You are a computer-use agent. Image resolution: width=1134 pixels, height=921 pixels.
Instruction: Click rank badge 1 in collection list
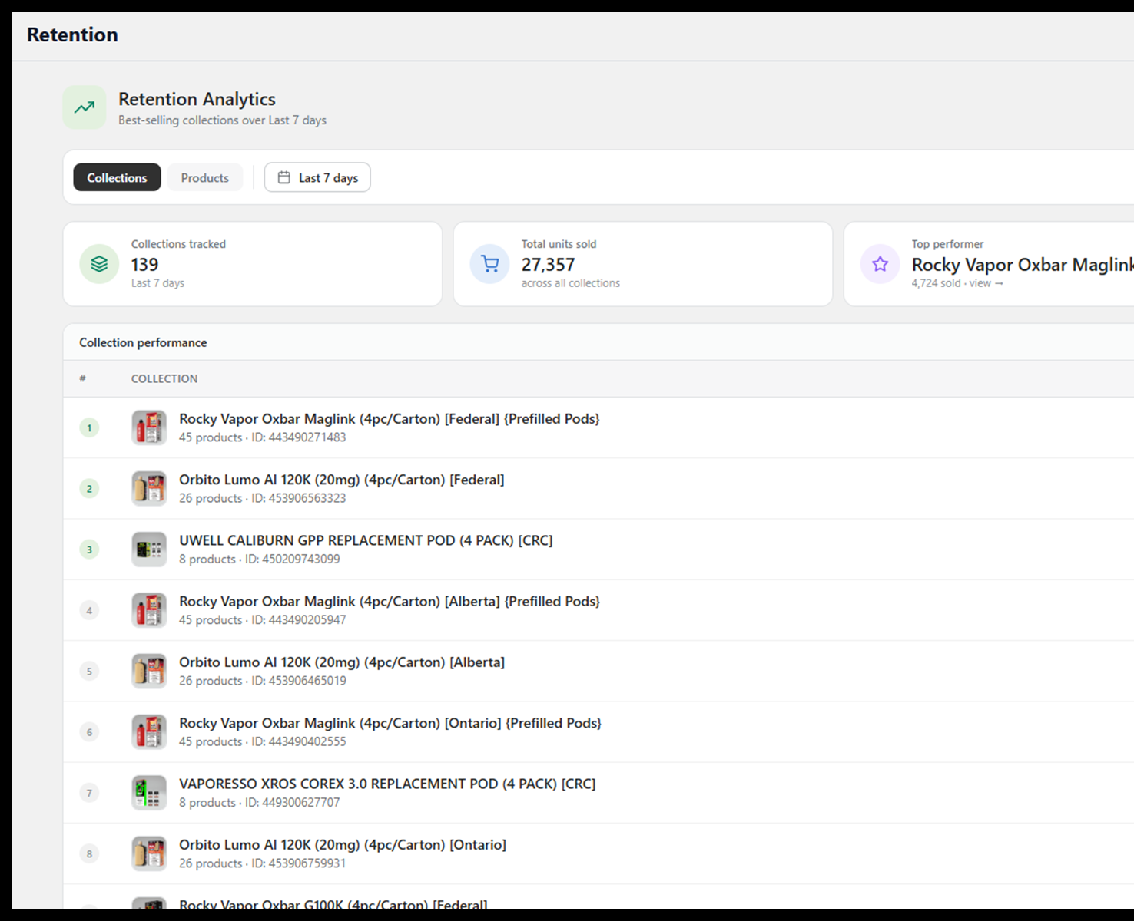89,427
